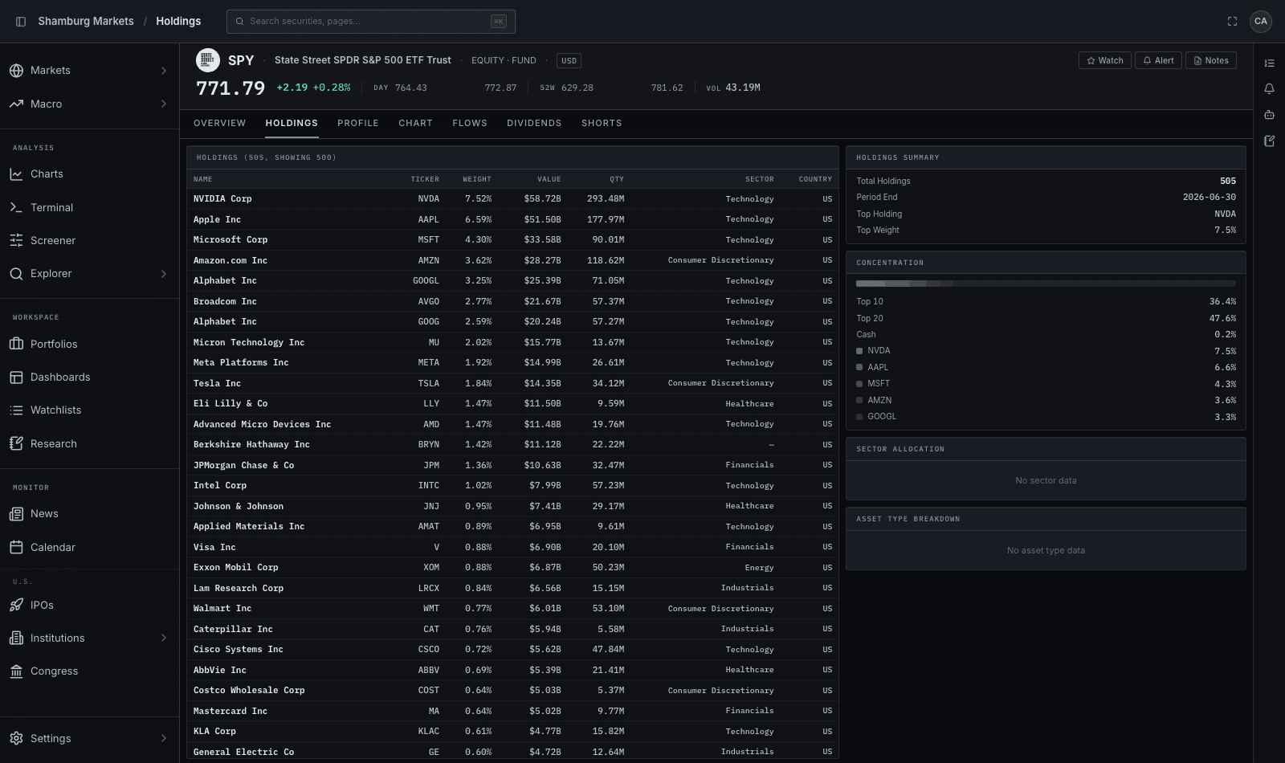Sort by the Weight column header
The width and height of the screenshot is (1285, 763).
click(477, 179)
